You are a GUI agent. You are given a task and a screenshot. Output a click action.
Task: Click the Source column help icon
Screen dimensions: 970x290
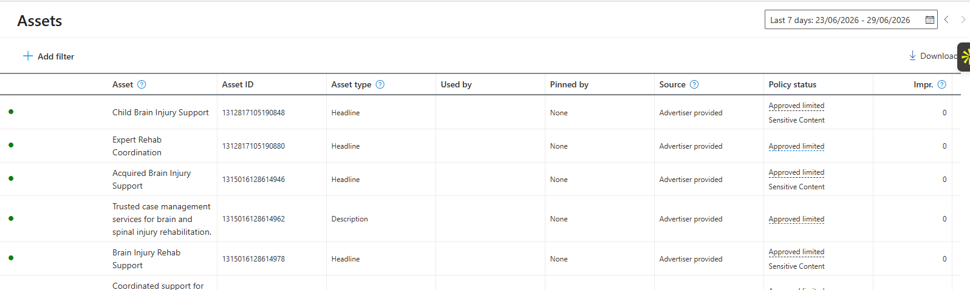[x=694, y=84]
